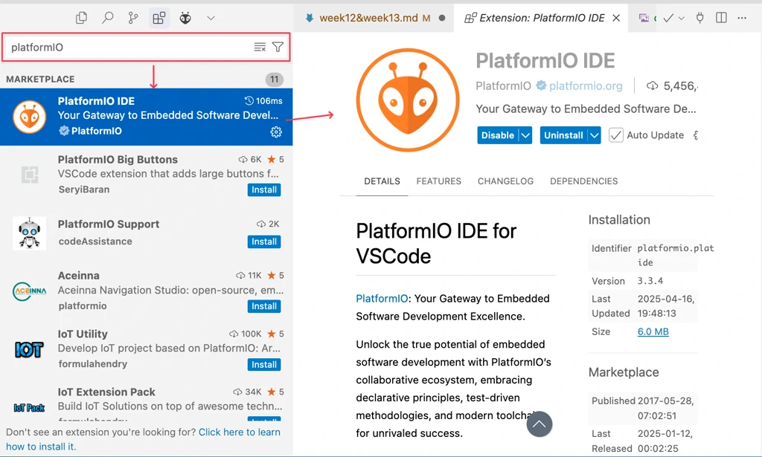Switch to the DETAILS tab
The height and width of the screenshot is (457, 762).
(382, 181)
